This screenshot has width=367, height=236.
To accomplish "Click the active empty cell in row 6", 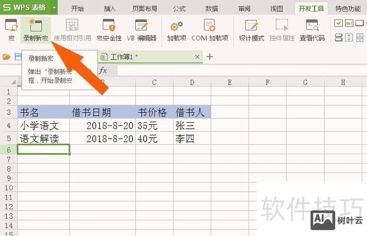I will (x=43, y=149).
